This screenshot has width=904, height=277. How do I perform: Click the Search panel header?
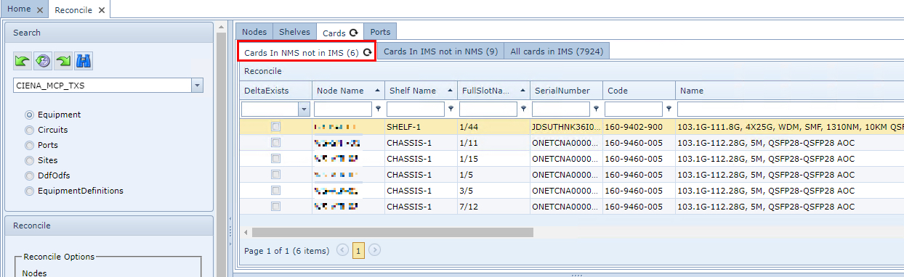109,33
